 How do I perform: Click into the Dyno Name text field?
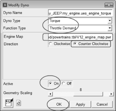click(x=80, y=13)
